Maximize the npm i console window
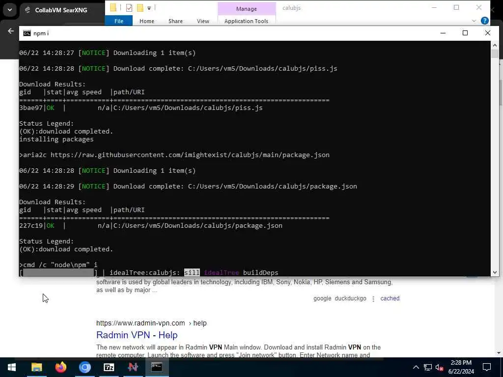 pyautogui.click(x=465, y=33)
